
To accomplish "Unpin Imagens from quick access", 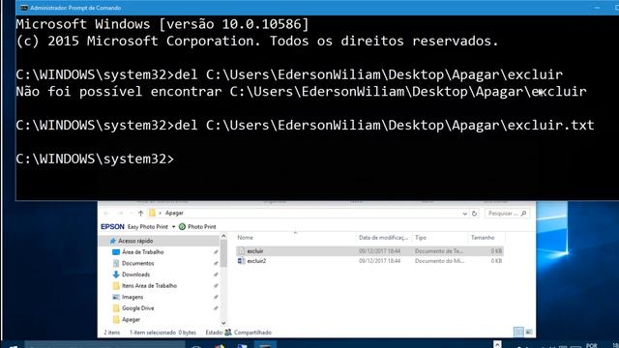I will click(216, 297).
